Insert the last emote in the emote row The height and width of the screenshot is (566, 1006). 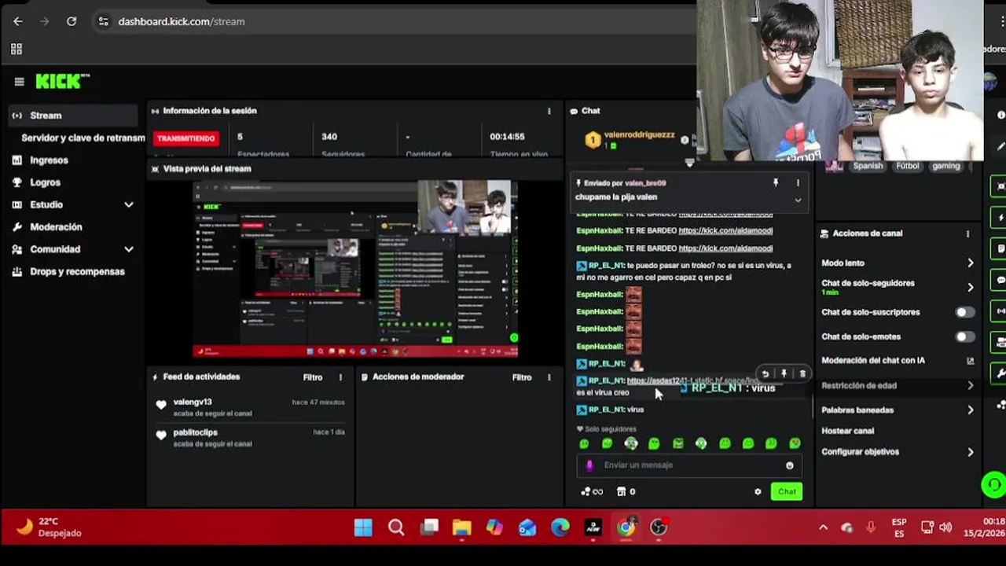[795, 444]
